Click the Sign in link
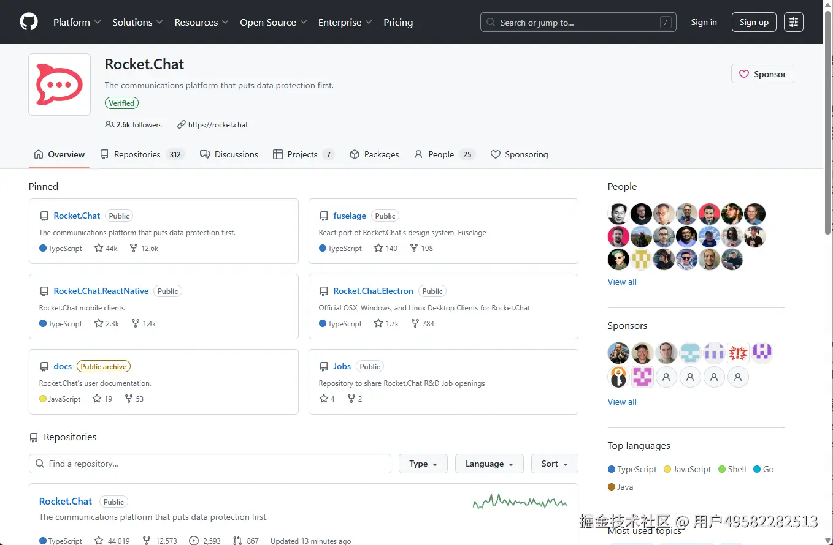Image resolution: width=833 pixels, height=545 pixels. [704, 22]
